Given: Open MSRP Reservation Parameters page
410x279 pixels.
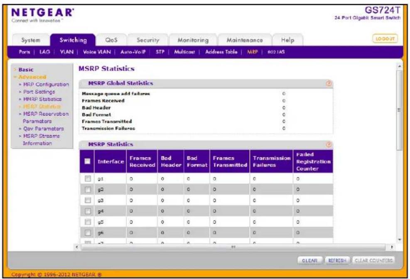Looking at the screenshot, I should (46, 117).
